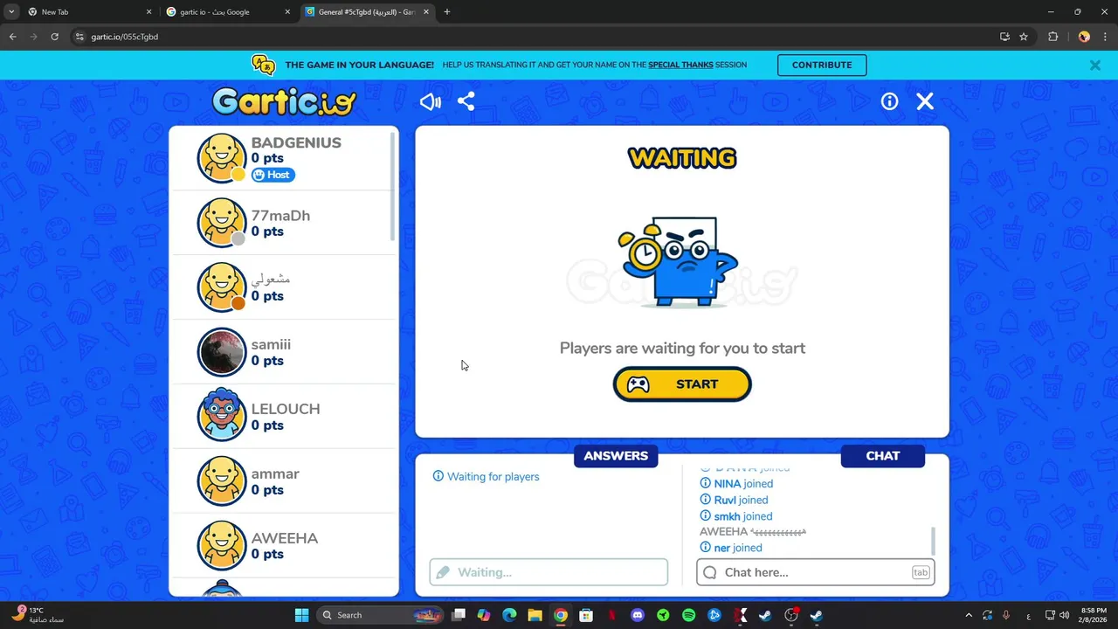Click the address bar URL
Image resolution: width=1118 pixels, height=629 pixels.
(125, 37)
